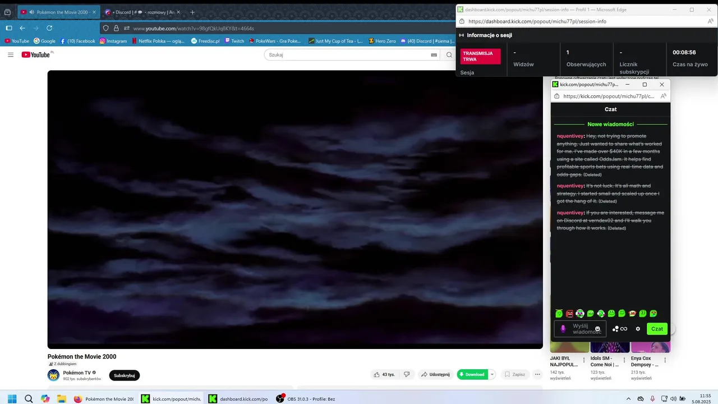Switch to the Discord browser tab
The width and height of the screenshot is (718, 404).
coord(142,12)
